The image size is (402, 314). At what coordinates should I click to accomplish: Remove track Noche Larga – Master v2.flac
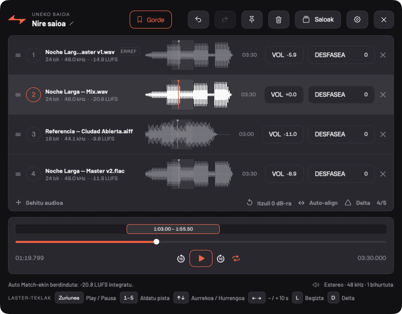tap(383, 174)
